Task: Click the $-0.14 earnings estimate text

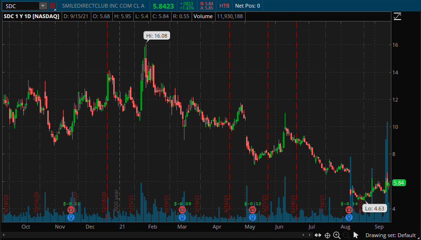Action: point(349,204)
